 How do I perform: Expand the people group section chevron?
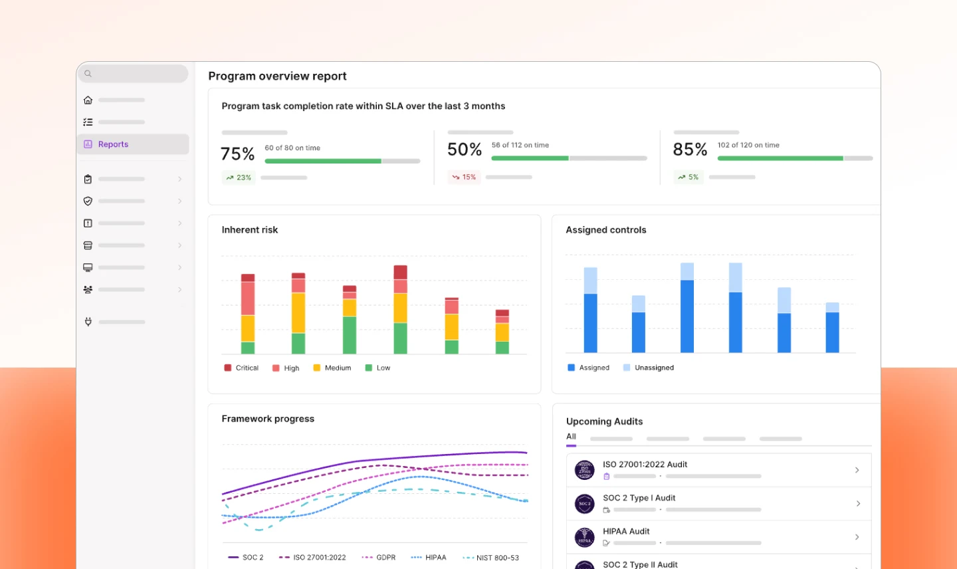(x=179, y=290)
